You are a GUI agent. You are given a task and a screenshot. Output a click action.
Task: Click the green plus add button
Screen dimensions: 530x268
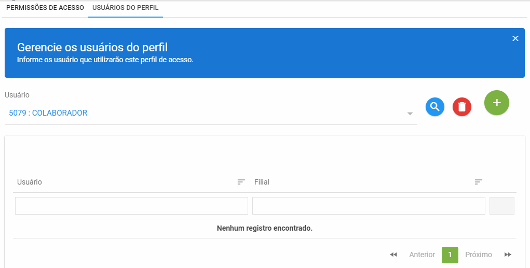(497, 103)
